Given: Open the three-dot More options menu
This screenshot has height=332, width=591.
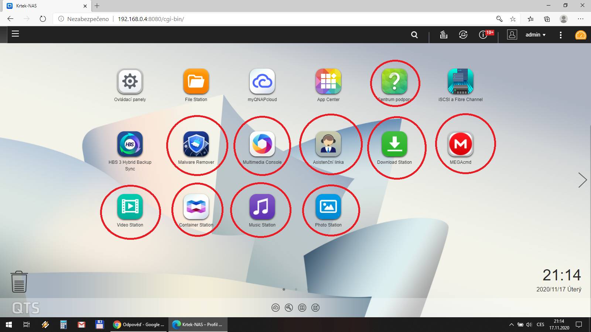Looking at the screenshot, I should tap(561, 35).
